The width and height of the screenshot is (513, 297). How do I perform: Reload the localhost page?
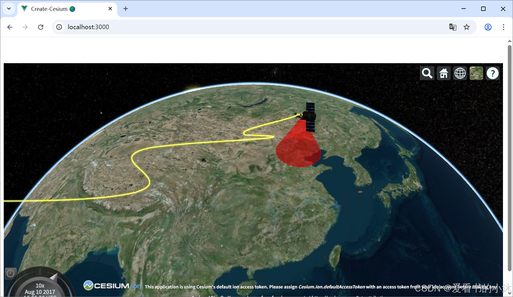(41, 27)
